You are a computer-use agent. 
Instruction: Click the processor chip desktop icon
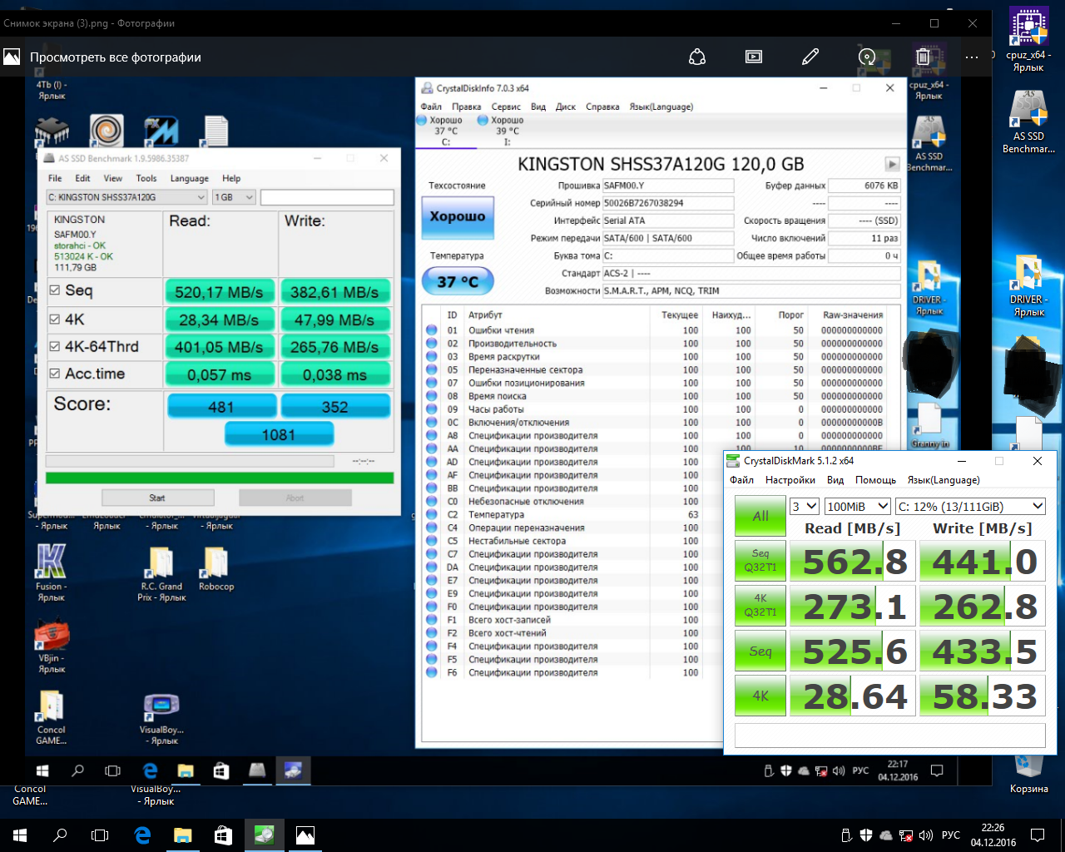tap(52, 131)
